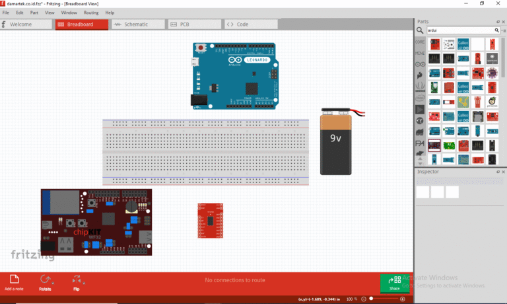Image resolution: width=507 pixels, height=304 pixels.
Task: Zoom in with the plus button
Action: point(402,299)
